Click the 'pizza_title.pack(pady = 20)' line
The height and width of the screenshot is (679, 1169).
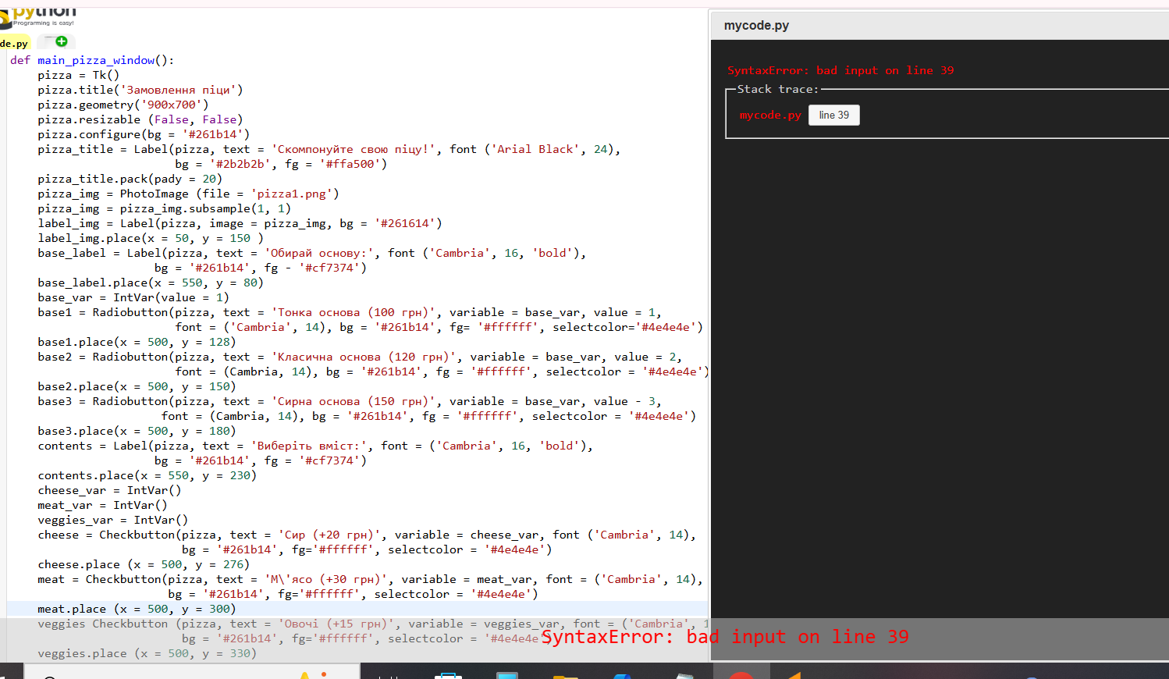tap(130, 179)
